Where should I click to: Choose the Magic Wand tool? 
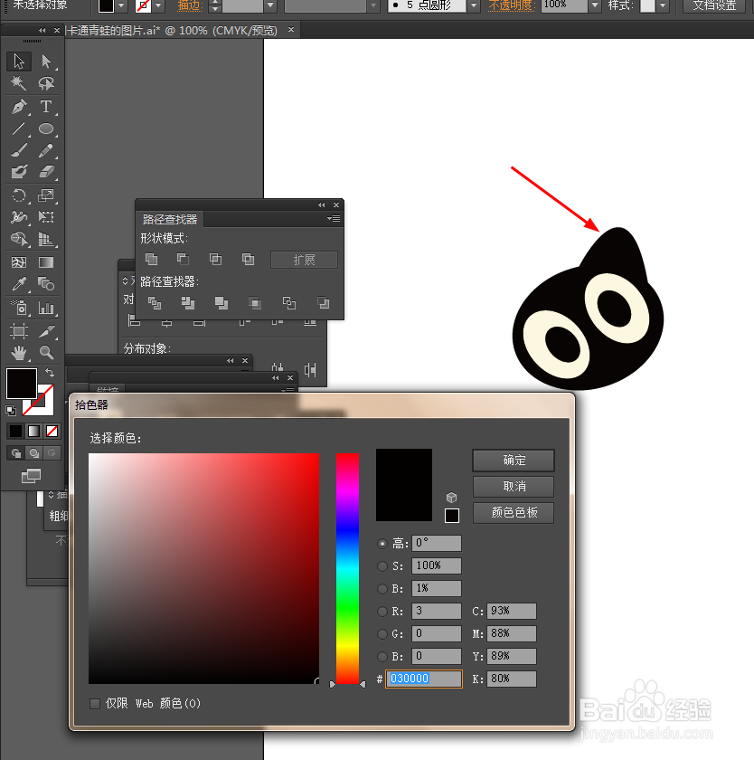(19, 83)
